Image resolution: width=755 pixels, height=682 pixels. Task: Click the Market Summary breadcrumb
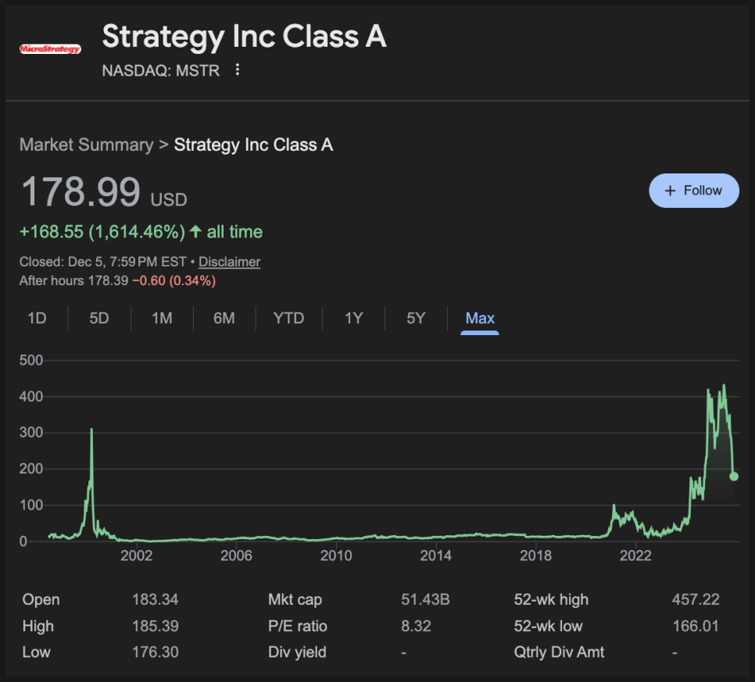(86, 145)
